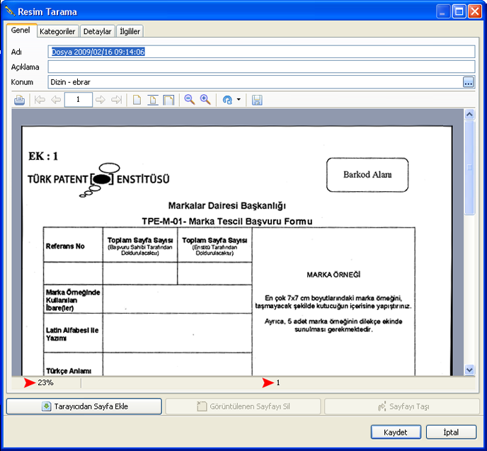
Task: Click the Açıklama text field
Action: [260, 67]
